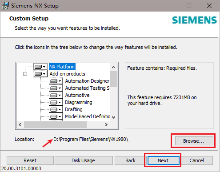Open Diagramming feature install-state drive icon
Viewport: 220px width, 172px height.
(x=56, y=102)
